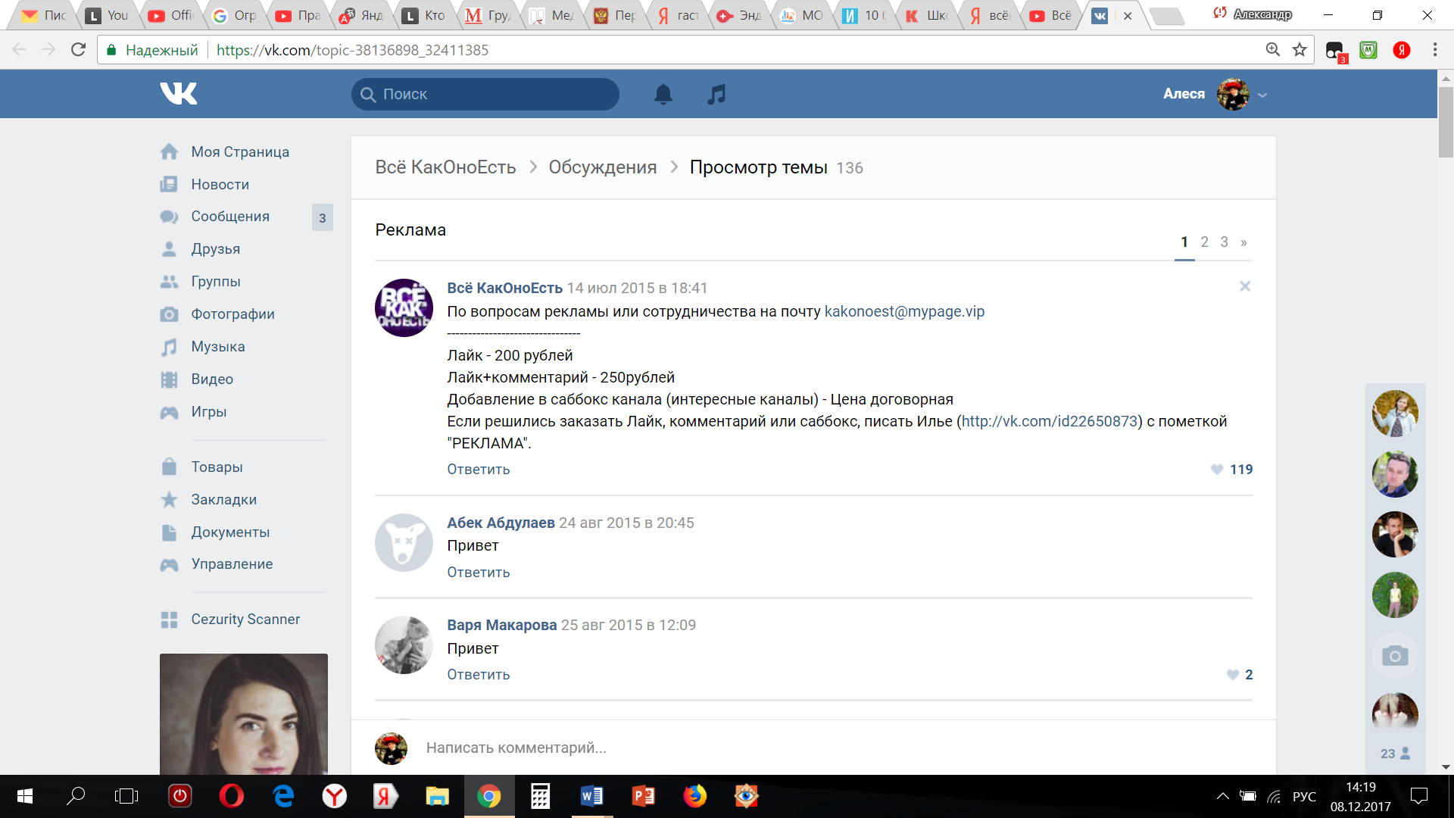This screenshot has height=818, width=1454.
Task: Open Chrome three-dot menu
Action: (1434, 50)
